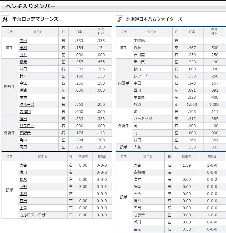Select Fighters player 田中賢 name cell
This screenshot has height=233, width=226.
(152, 62)
